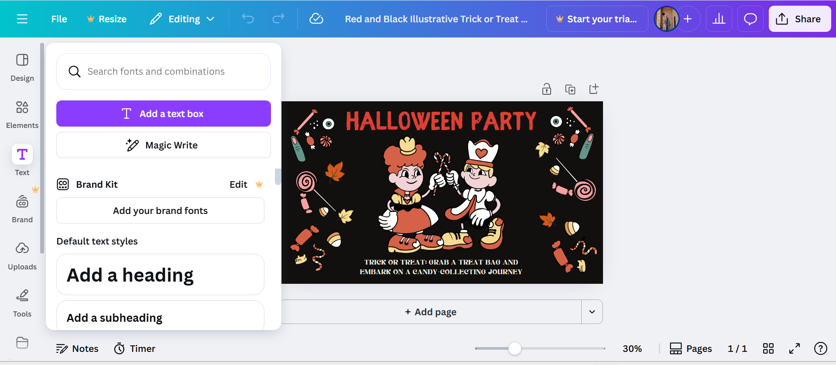Click the Brand Kit logo icon
Image resolution: width=836 pixels, height=365 pixels.
point(63,184)
